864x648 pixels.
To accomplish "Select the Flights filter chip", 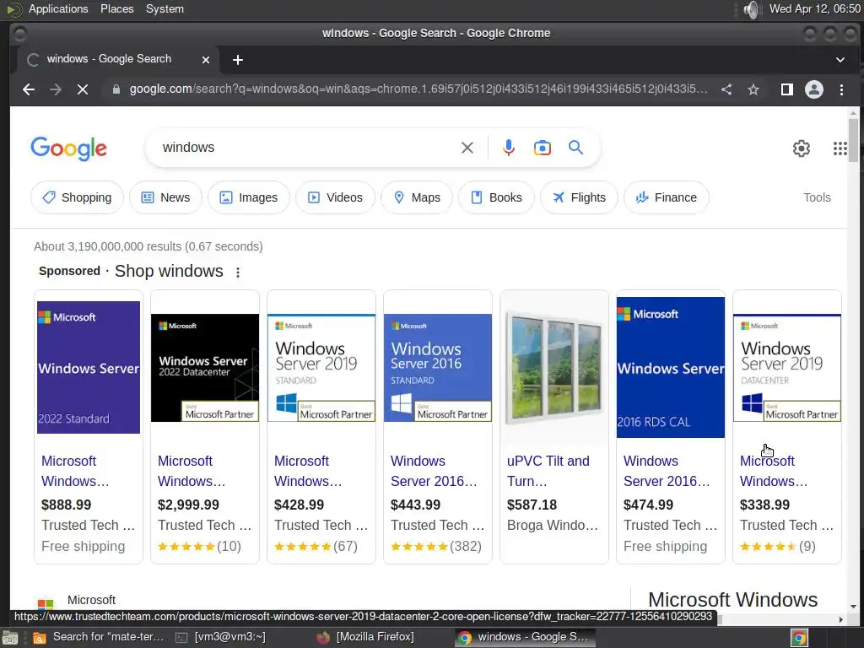I will [579, 197].
